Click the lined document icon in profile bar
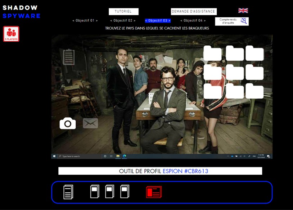 (x=68, y=192)
